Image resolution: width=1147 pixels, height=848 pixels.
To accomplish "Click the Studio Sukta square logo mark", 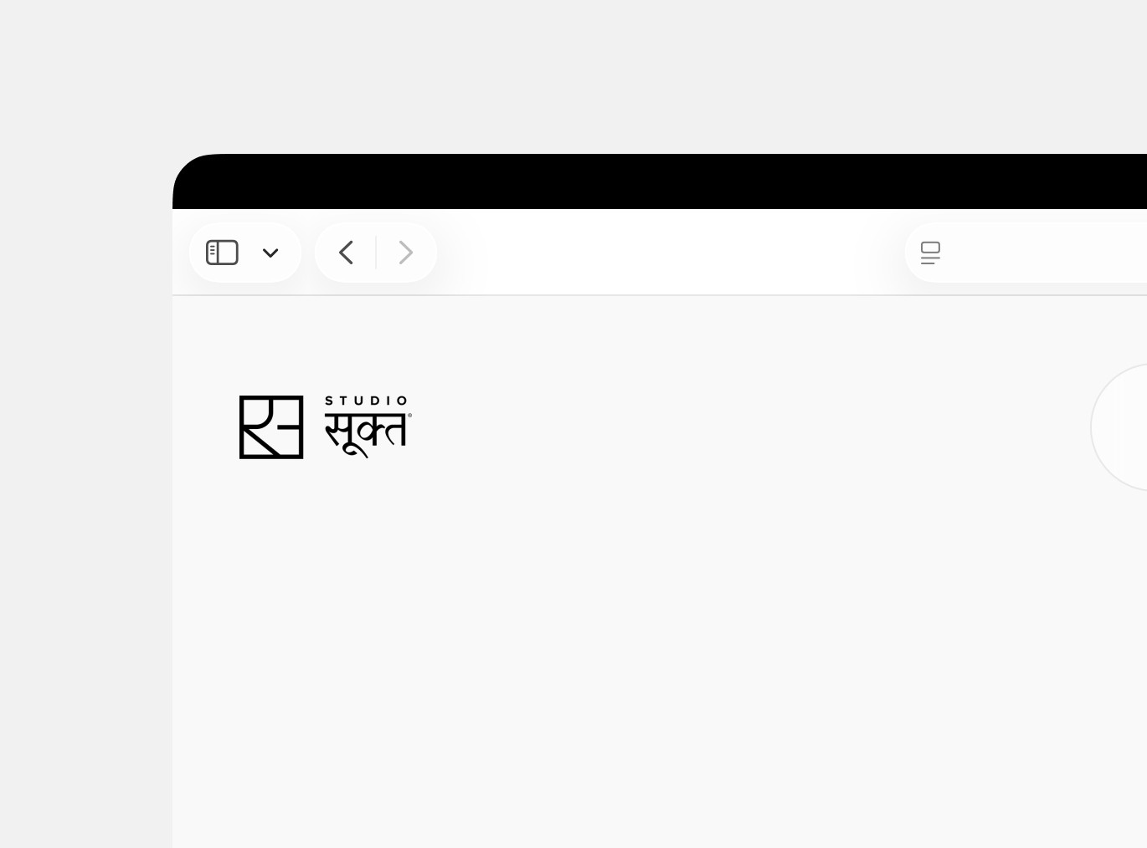I will 271,427.
